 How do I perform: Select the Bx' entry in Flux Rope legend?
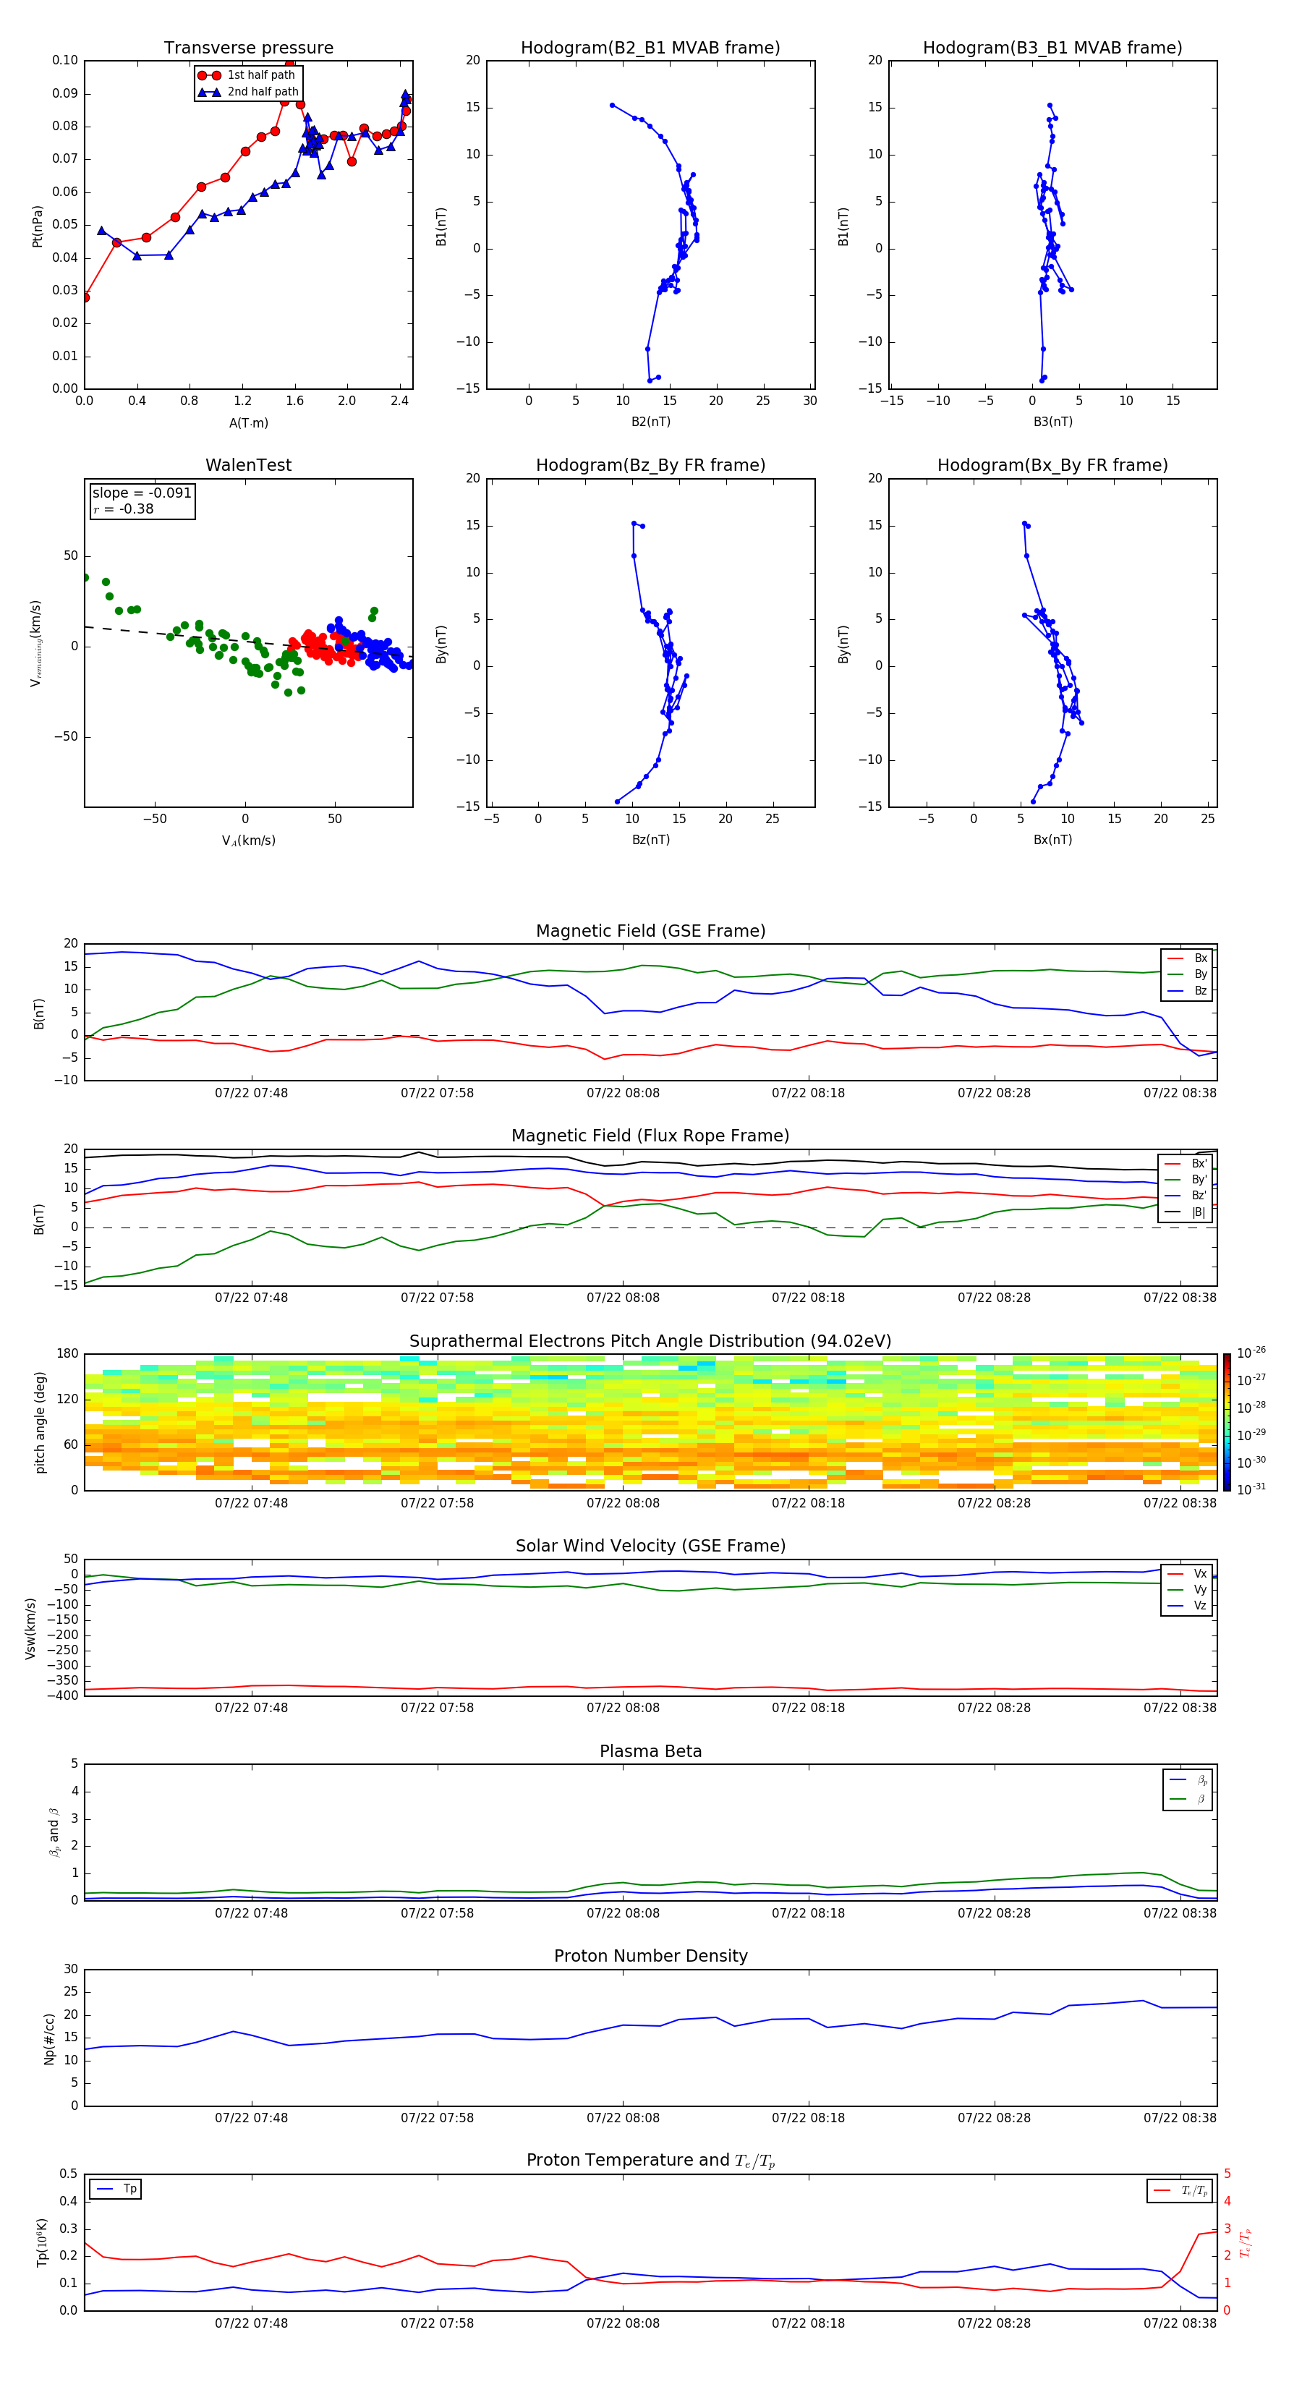tap(1186, 1164)
